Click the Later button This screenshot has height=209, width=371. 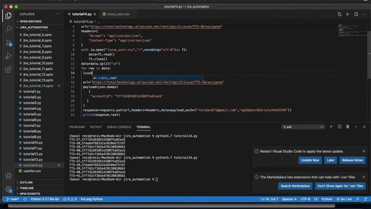[330, 160]
